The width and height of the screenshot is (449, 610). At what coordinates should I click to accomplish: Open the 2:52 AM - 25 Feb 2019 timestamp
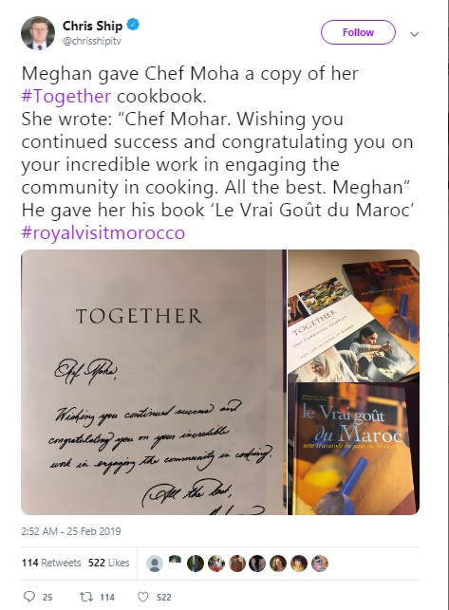pos(71,531)
